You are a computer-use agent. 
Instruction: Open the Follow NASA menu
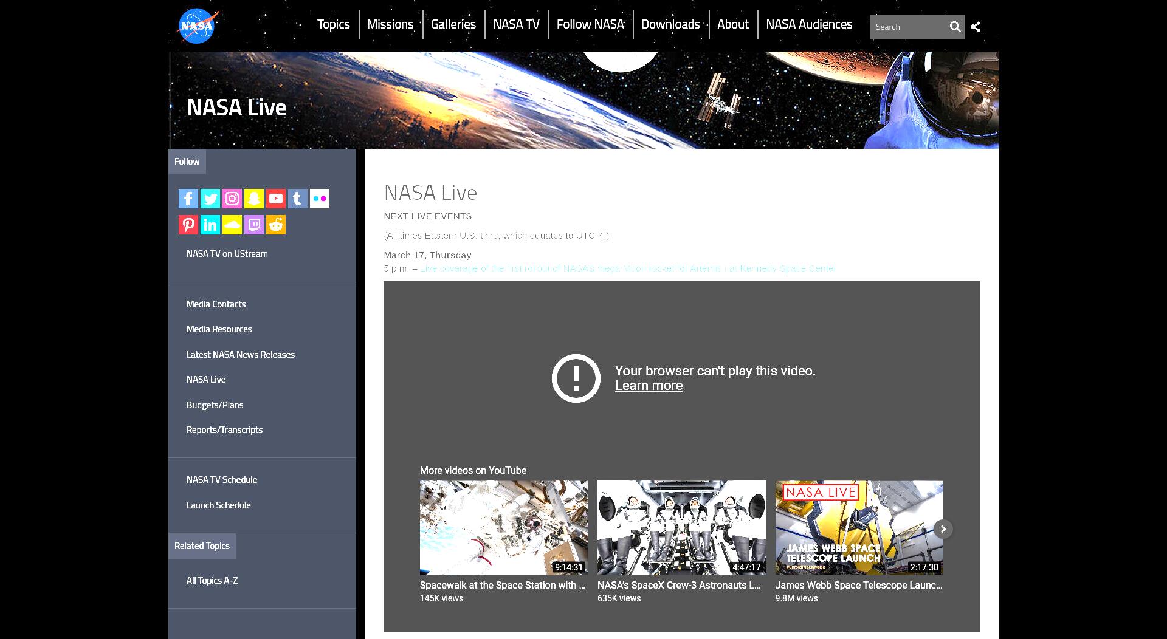pos(590,24)
